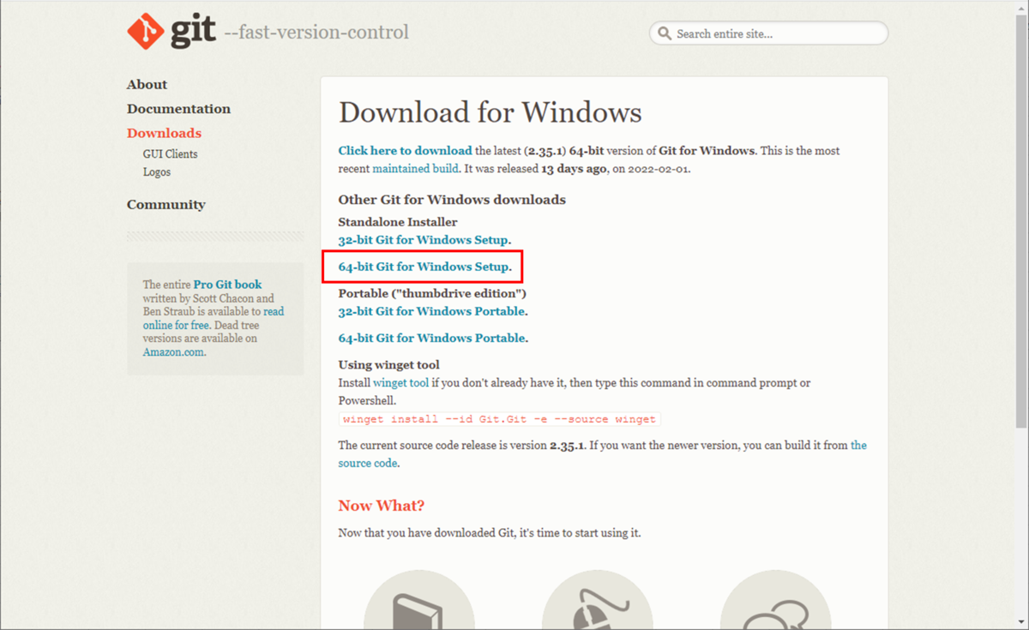Go to GUI Clients under Downloads
The image size is (1029, 630).
pyautogui.click(x=170, y=154)
